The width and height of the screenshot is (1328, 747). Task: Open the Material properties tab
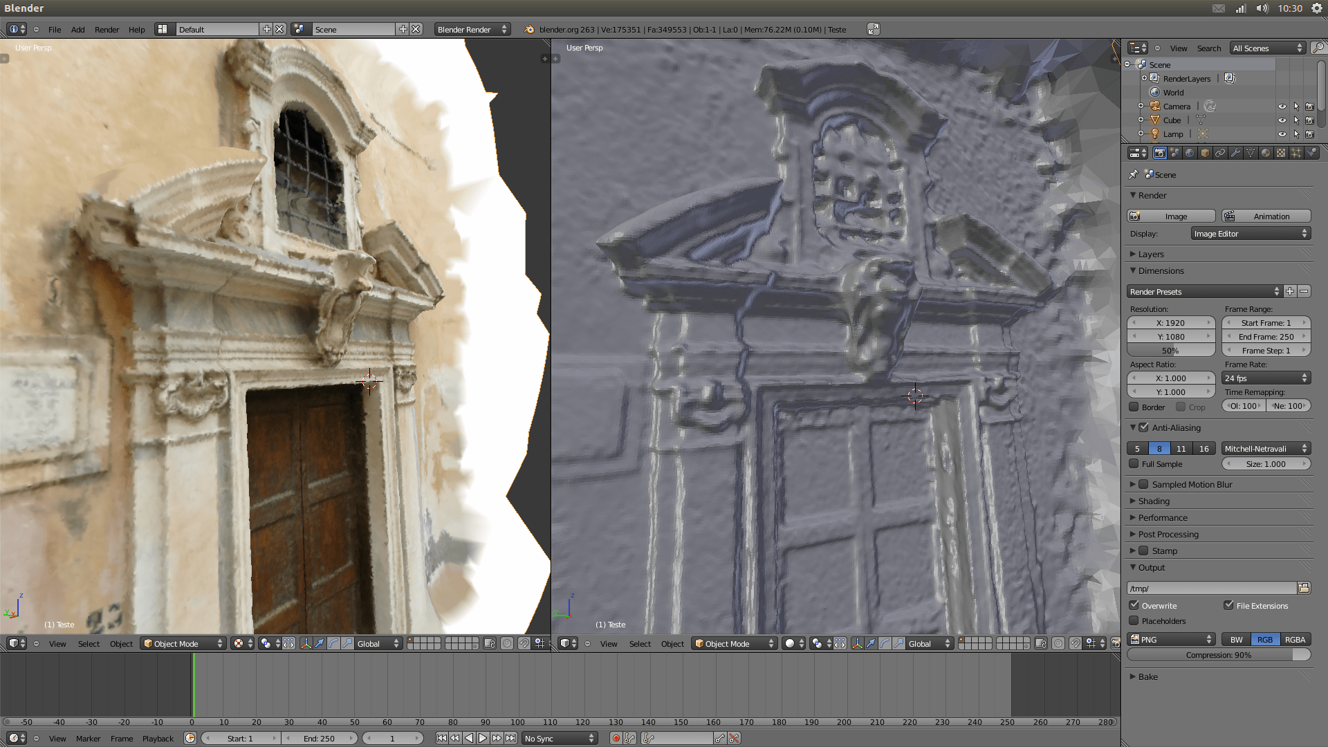1266,153
